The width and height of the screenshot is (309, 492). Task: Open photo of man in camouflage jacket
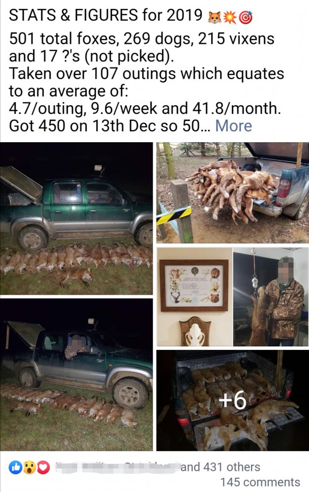pos(271,297)
